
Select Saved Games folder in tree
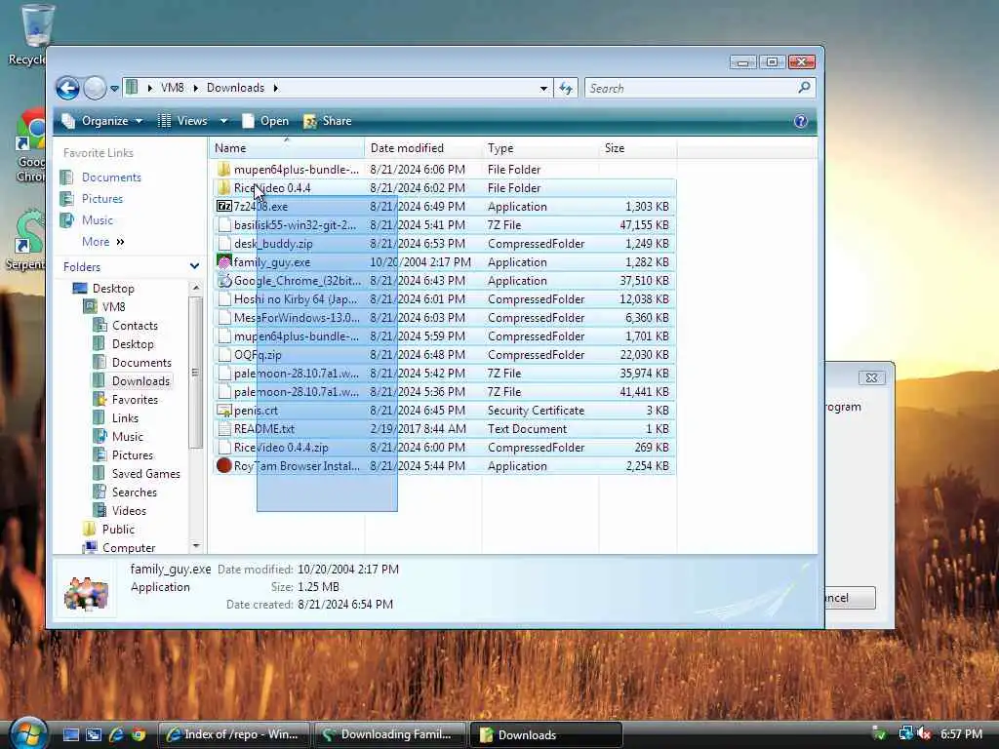137,474
